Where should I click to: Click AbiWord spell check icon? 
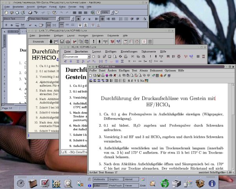(x=36, y=13)
